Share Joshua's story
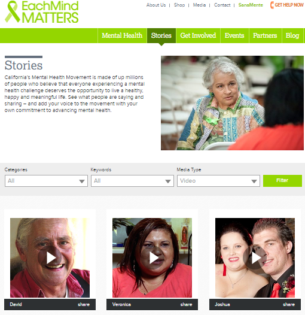The width and height of the screenshot is (305, 315). pyautogui.click(x=289, y=304)
